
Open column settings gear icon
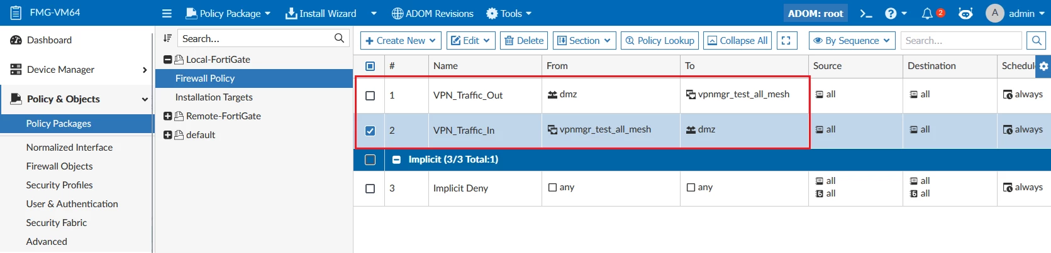click(x=1043, y=66)
